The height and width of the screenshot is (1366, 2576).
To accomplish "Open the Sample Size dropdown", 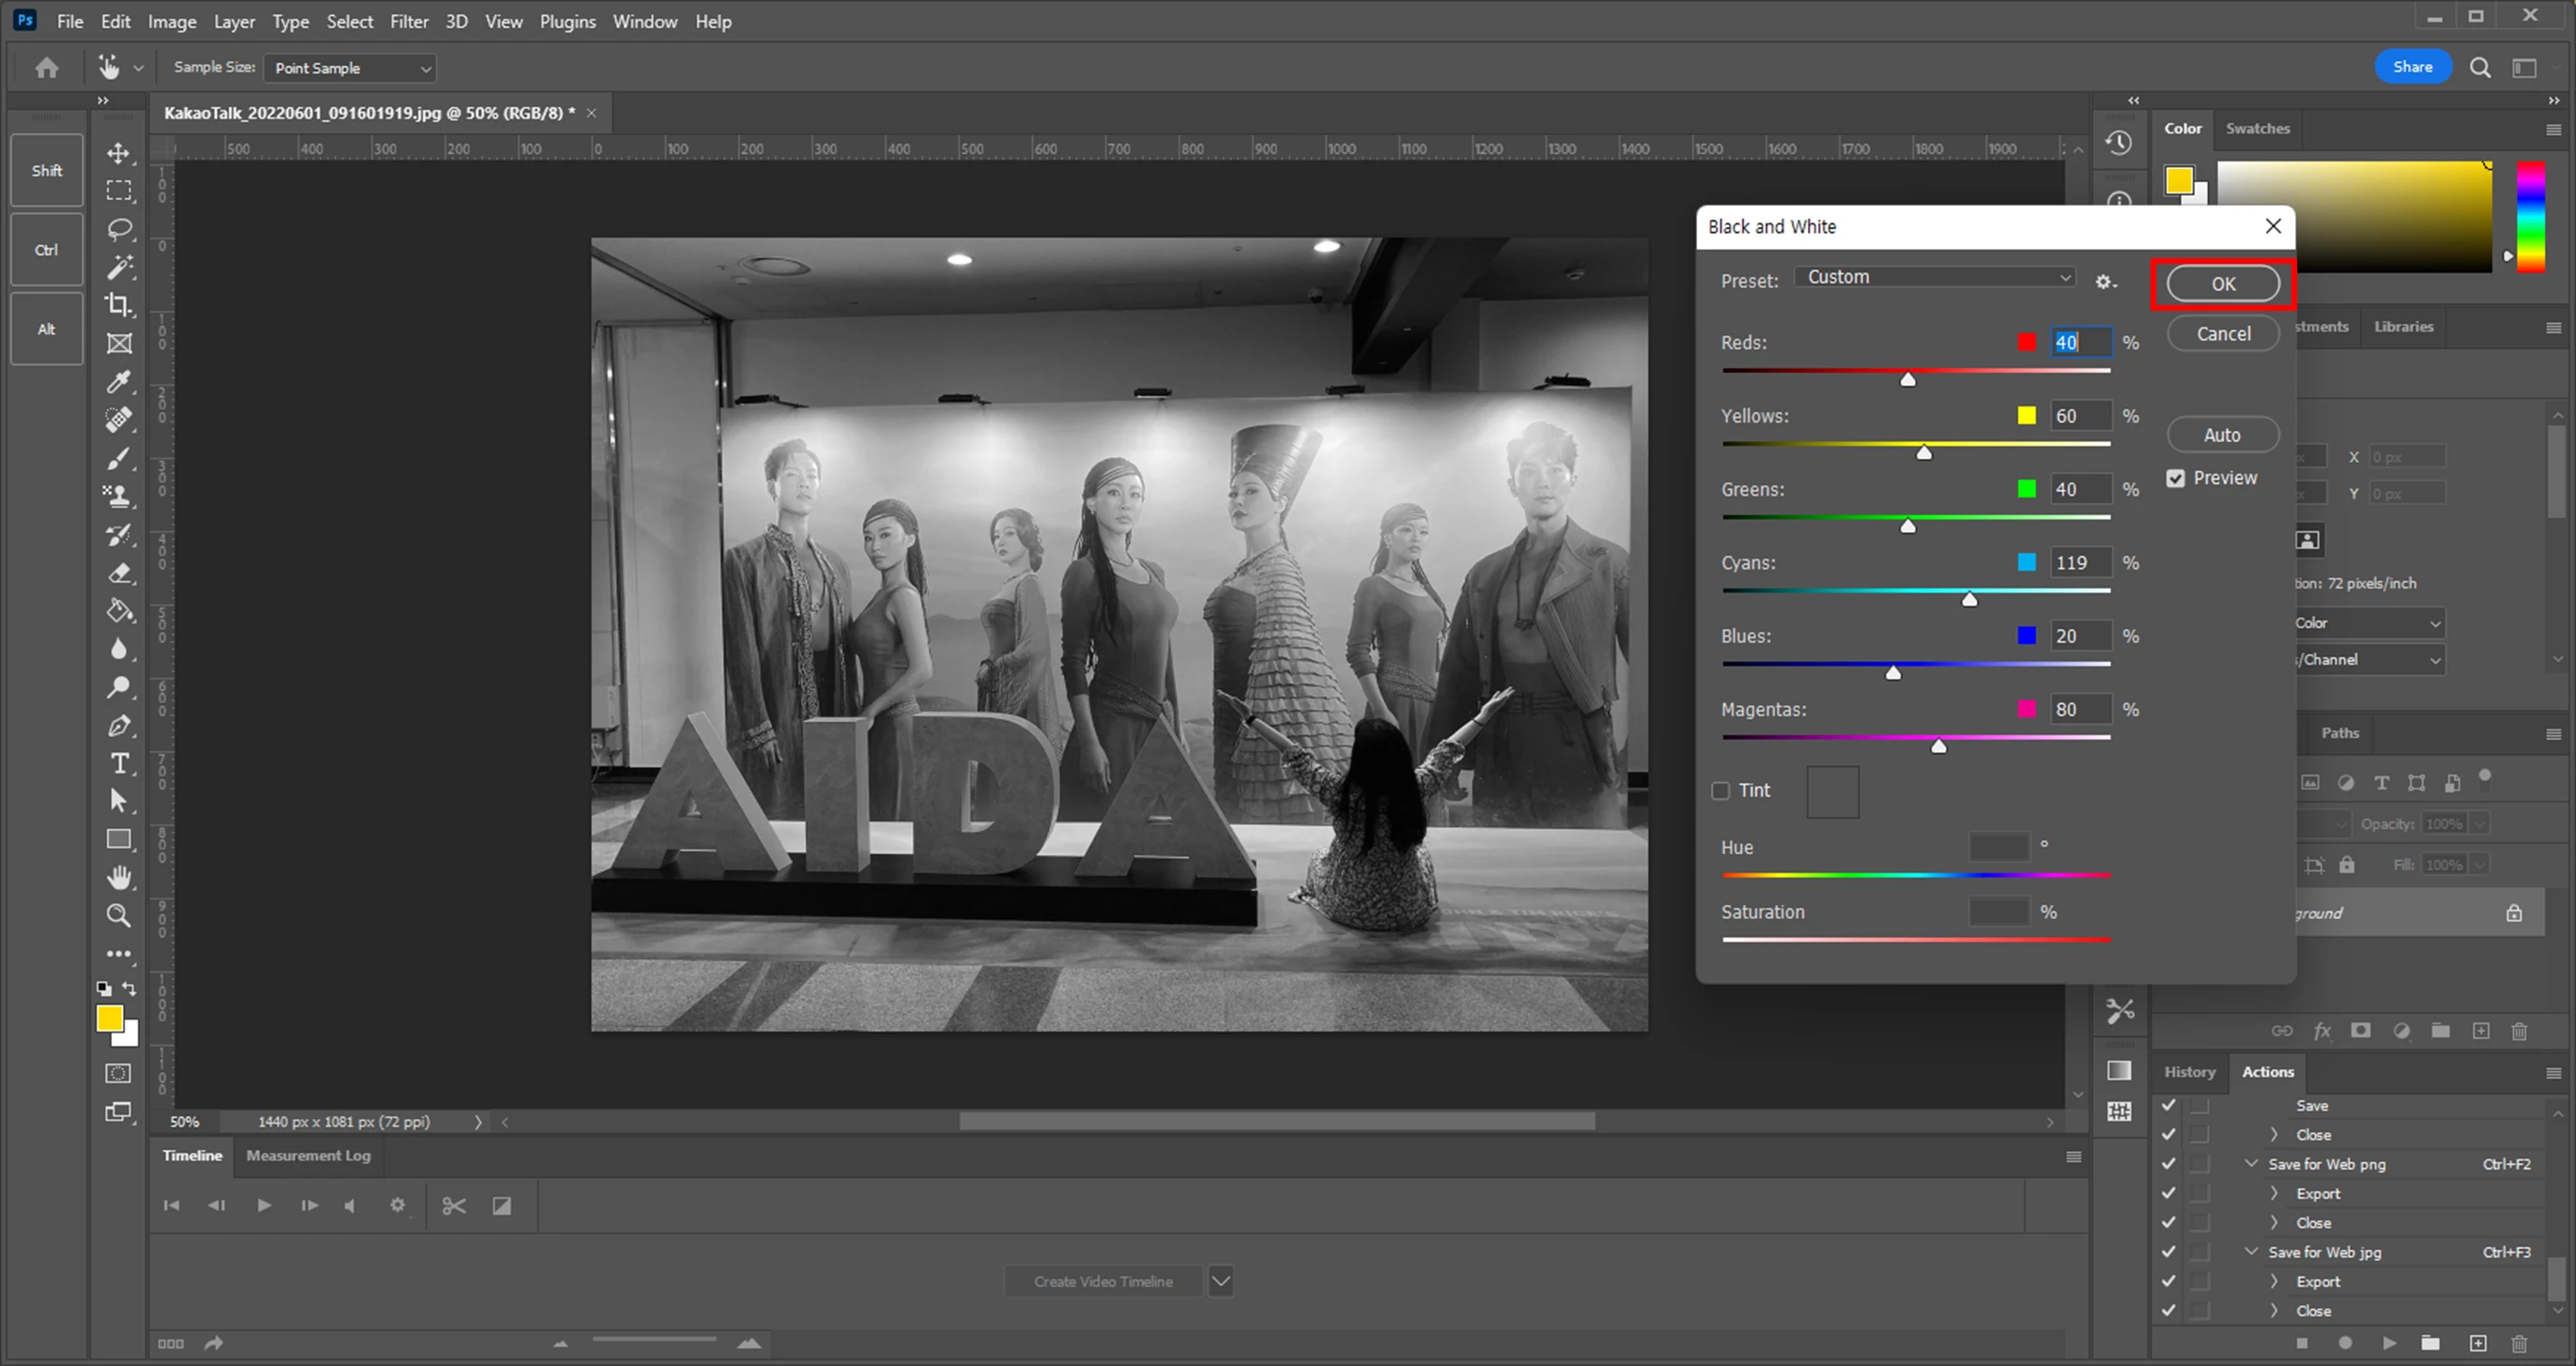I will pyautogui.click(x=350, y=68).
